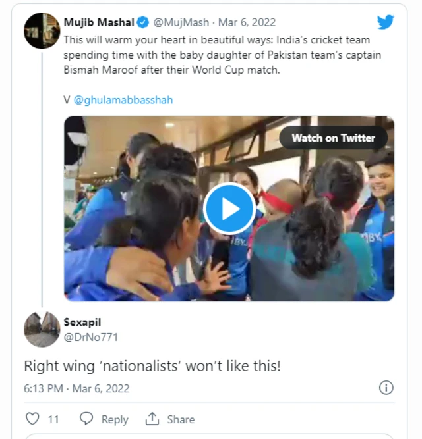Like the tweet with heart icon

[x=32, y=419]
